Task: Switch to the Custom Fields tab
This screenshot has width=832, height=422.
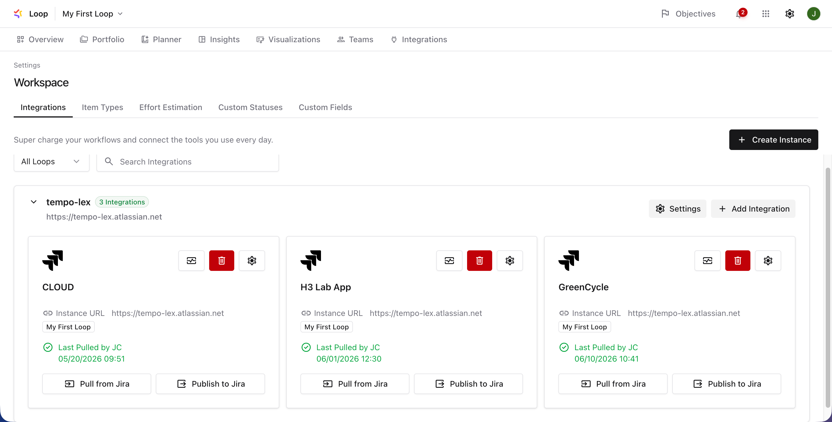Action: [x=325, y=107]
